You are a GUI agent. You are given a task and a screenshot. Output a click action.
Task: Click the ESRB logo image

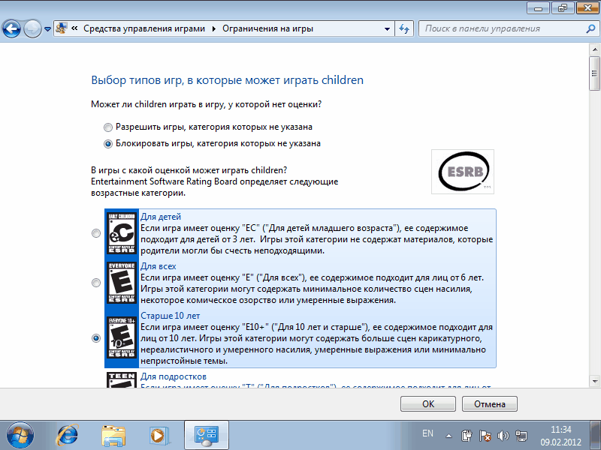click(x=463, y=172)
